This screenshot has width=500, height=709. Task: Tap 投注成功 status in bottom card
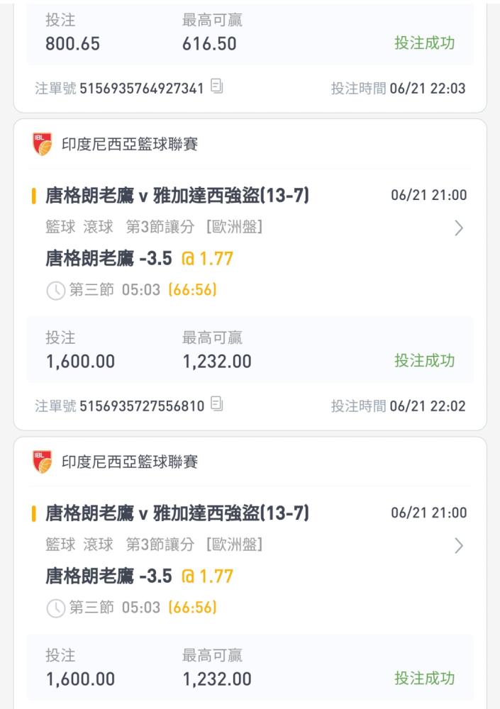pos(424,679)
